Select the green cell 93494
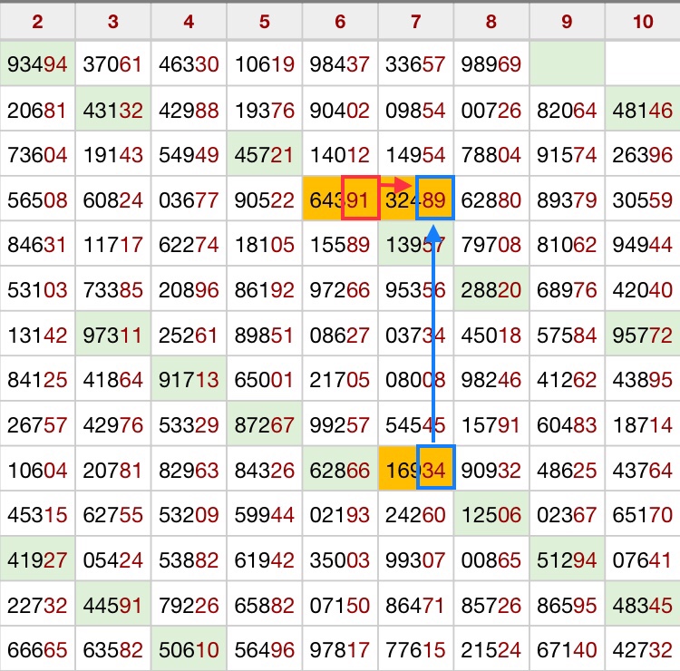Screen dimensions: 680x671 tap(37, 64)
